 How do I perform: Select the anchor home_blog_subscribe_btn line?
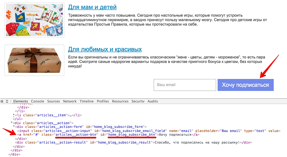[108, 135]
